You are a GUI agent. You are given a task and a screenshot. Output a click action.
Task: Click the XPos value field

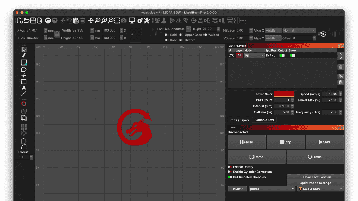pos(35,30)
